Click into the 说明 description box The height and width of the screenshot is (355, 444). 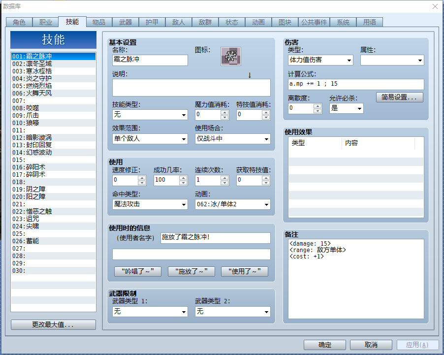[191, 88]
